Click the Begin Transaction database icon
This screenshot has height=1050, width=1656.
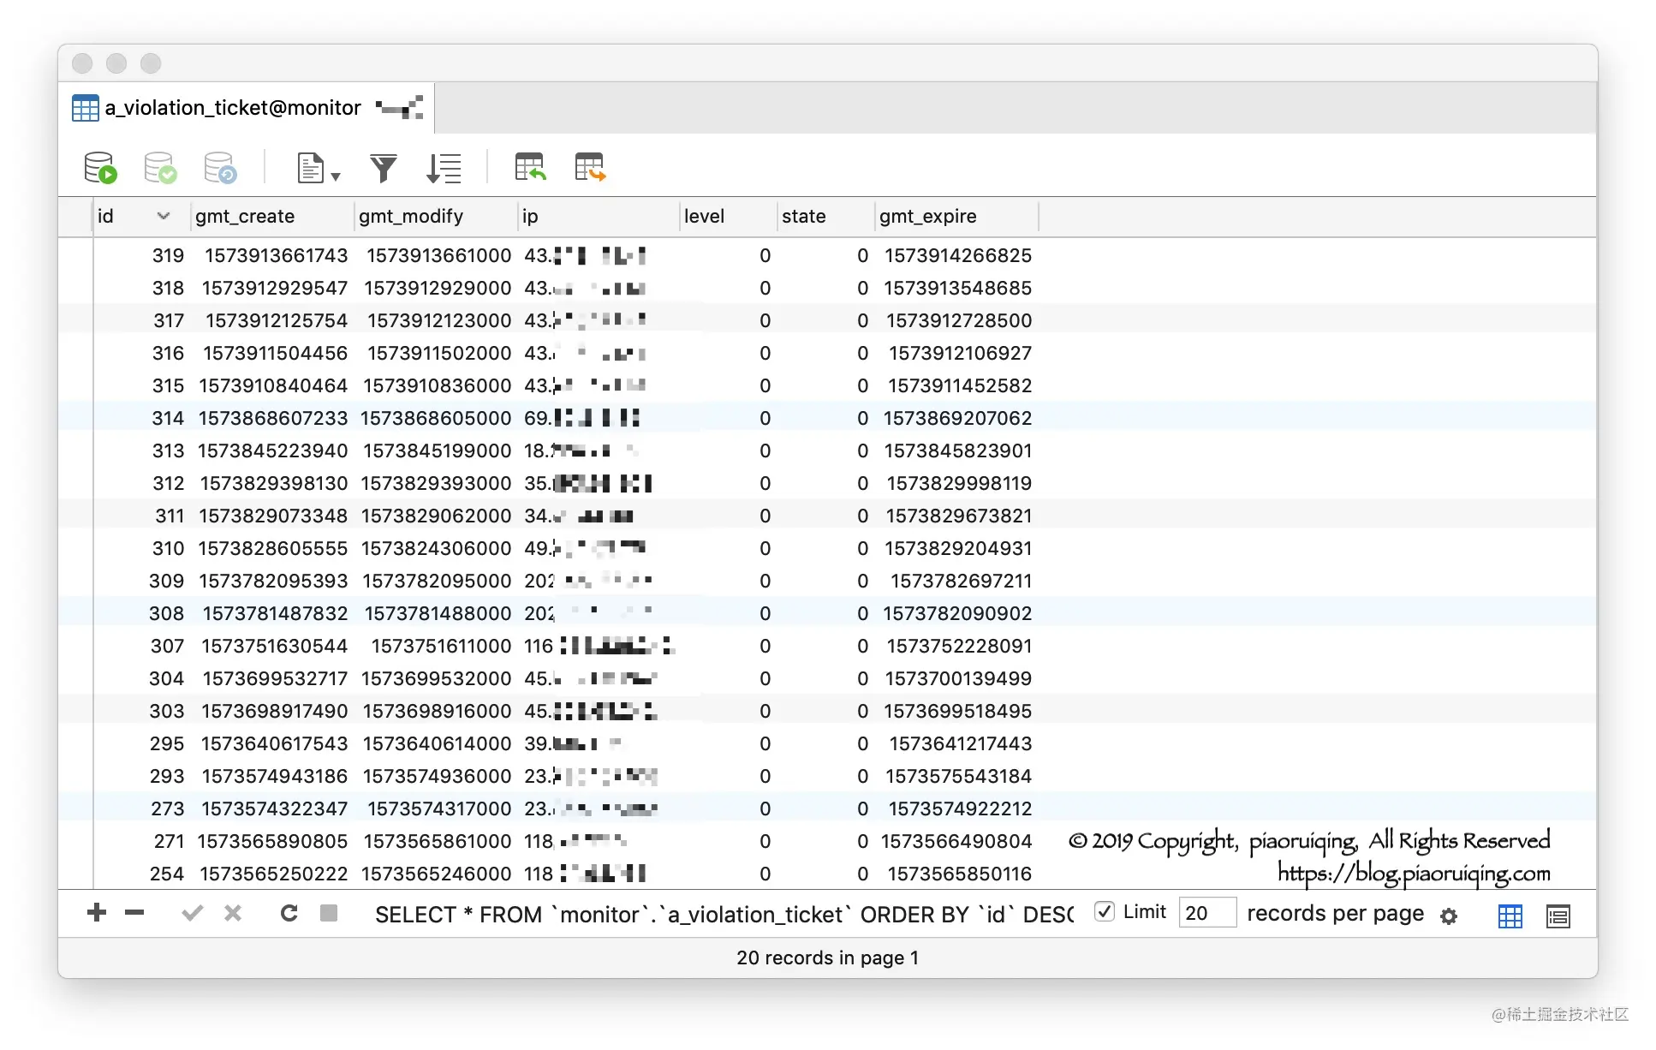[100, 168]
